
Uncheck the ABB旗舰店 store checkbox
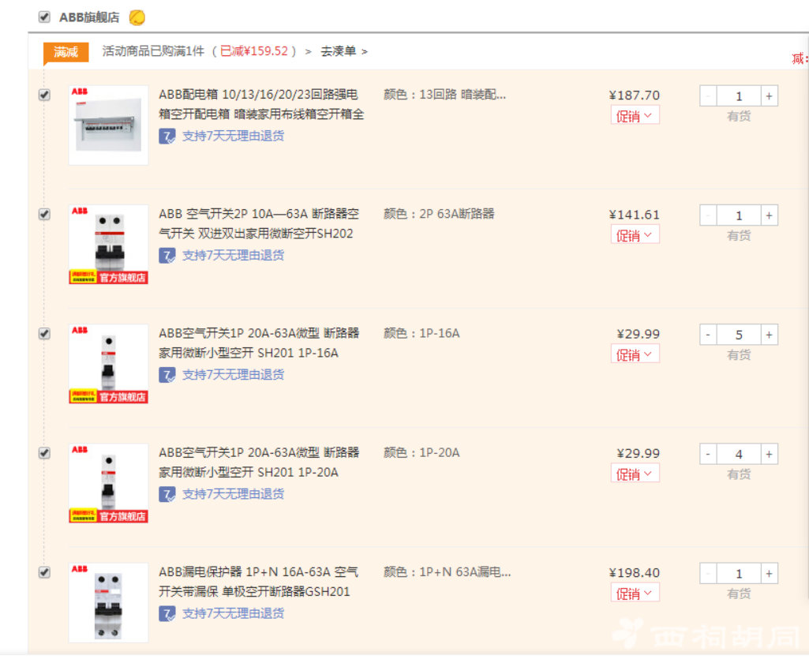pos(44,17)
